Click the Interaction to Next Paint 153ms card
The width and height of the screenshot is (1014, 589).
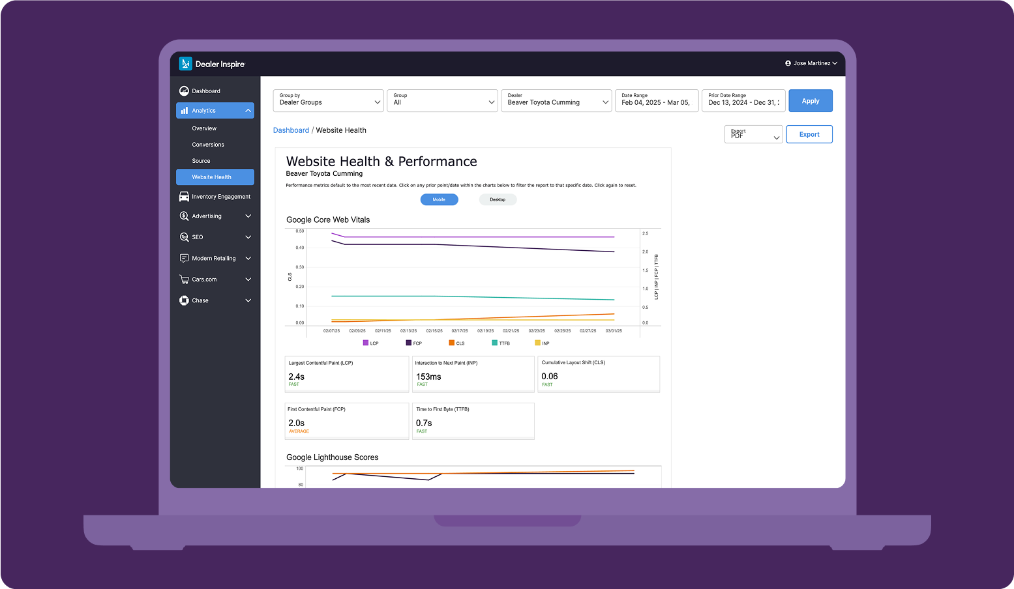[x=473, y=374]
